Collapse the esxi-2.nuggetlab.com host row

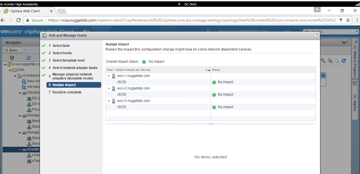point(109,89)
